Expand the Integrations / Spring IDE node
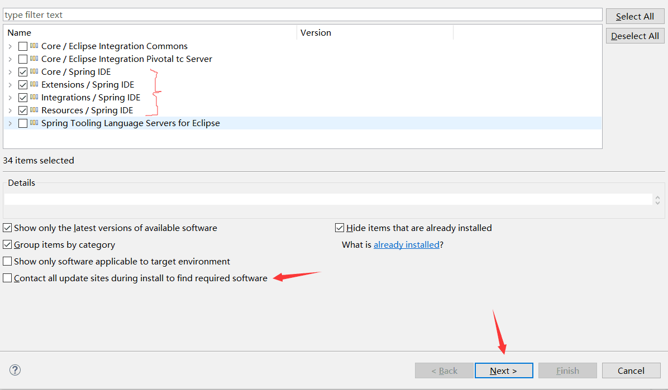The width and height of the screenshot is (668, 390). click(10, 98)
